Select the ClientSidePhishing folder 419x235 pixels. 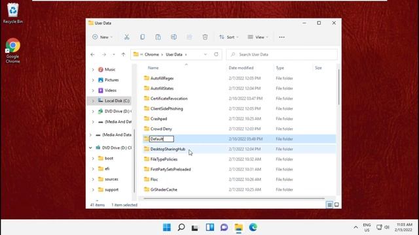pyautogui.click(x=166, y=109)
